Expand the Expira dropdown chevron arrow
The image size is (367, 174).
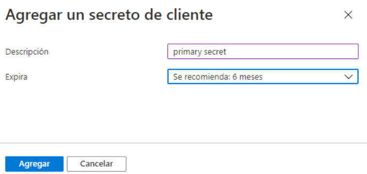point(349,77)
